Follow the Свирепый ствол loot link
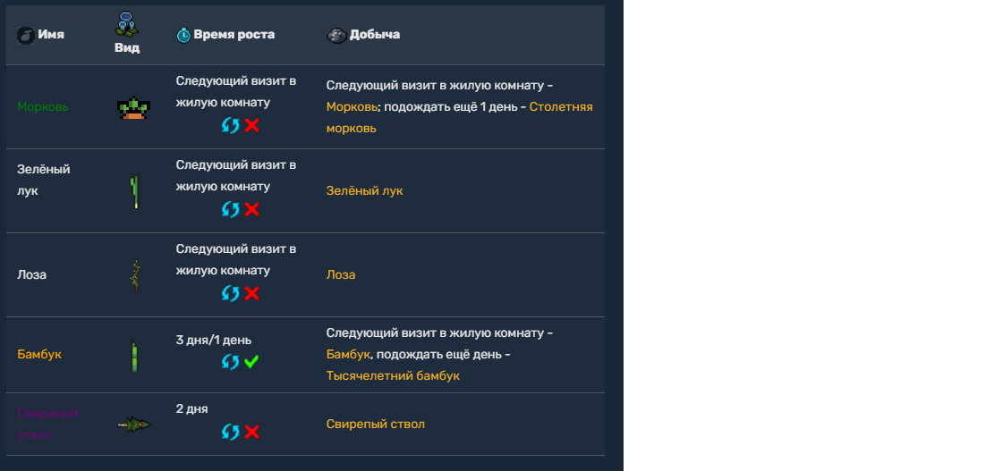This screenshot has height=471, width=1002. [375, 424]
